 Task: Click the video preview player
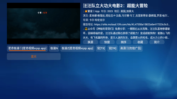(44, 23)
